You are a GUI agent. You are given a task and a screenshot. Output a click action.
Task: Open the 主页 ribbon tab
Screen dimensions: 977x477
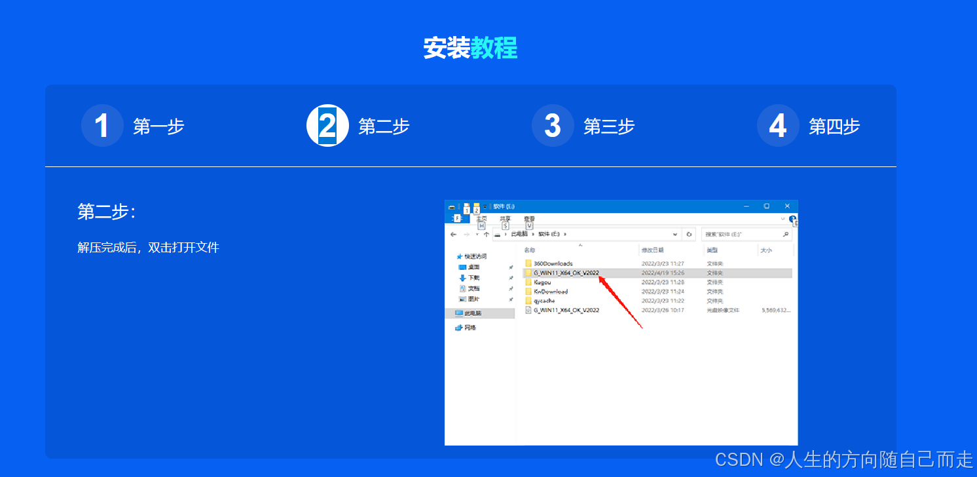click(x=481, y=219)
